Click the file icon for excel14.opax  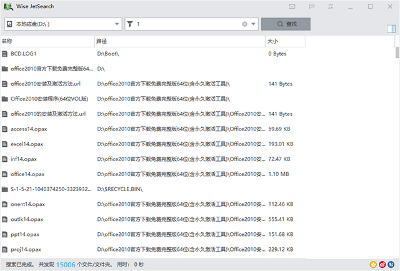coord(4,144)
